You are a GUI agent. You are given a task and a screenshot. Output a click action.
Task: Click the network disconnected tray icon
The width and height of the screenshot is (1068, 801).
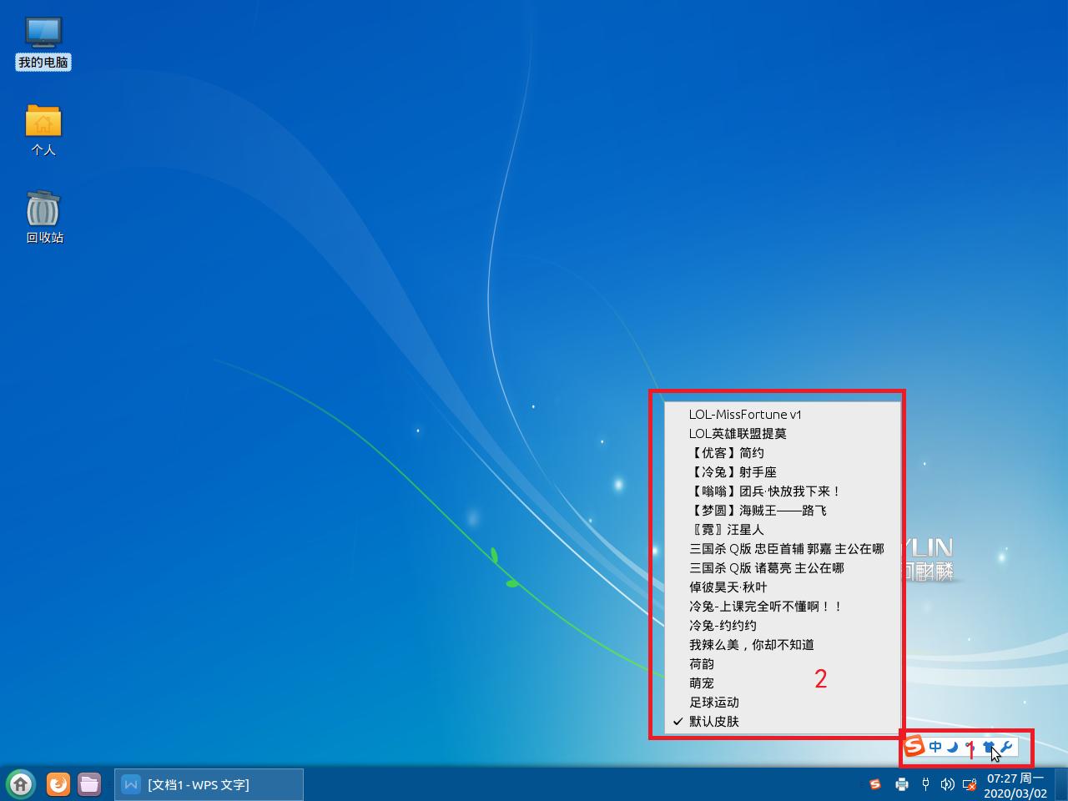click(x=970, y=784)
